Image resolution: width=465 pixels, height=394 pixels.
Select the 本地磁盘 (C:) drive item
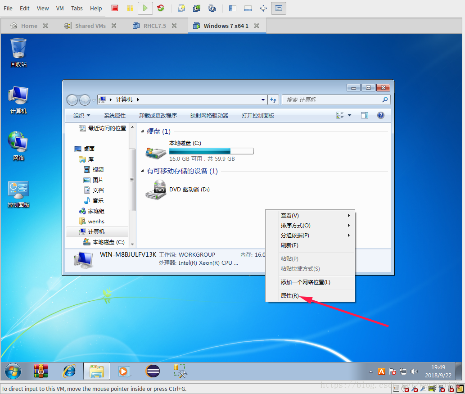(199, 151)
